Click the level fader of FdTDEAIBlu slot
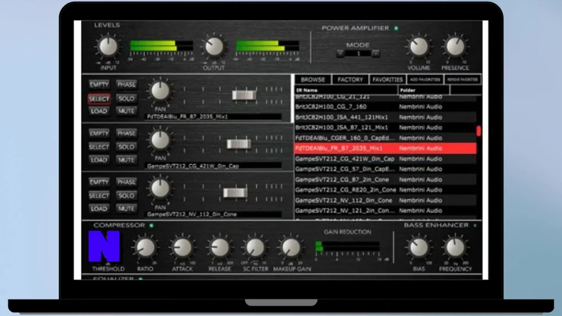Viewport: 562px width, 316px height. pyautogui.click(x=244, y=95)
